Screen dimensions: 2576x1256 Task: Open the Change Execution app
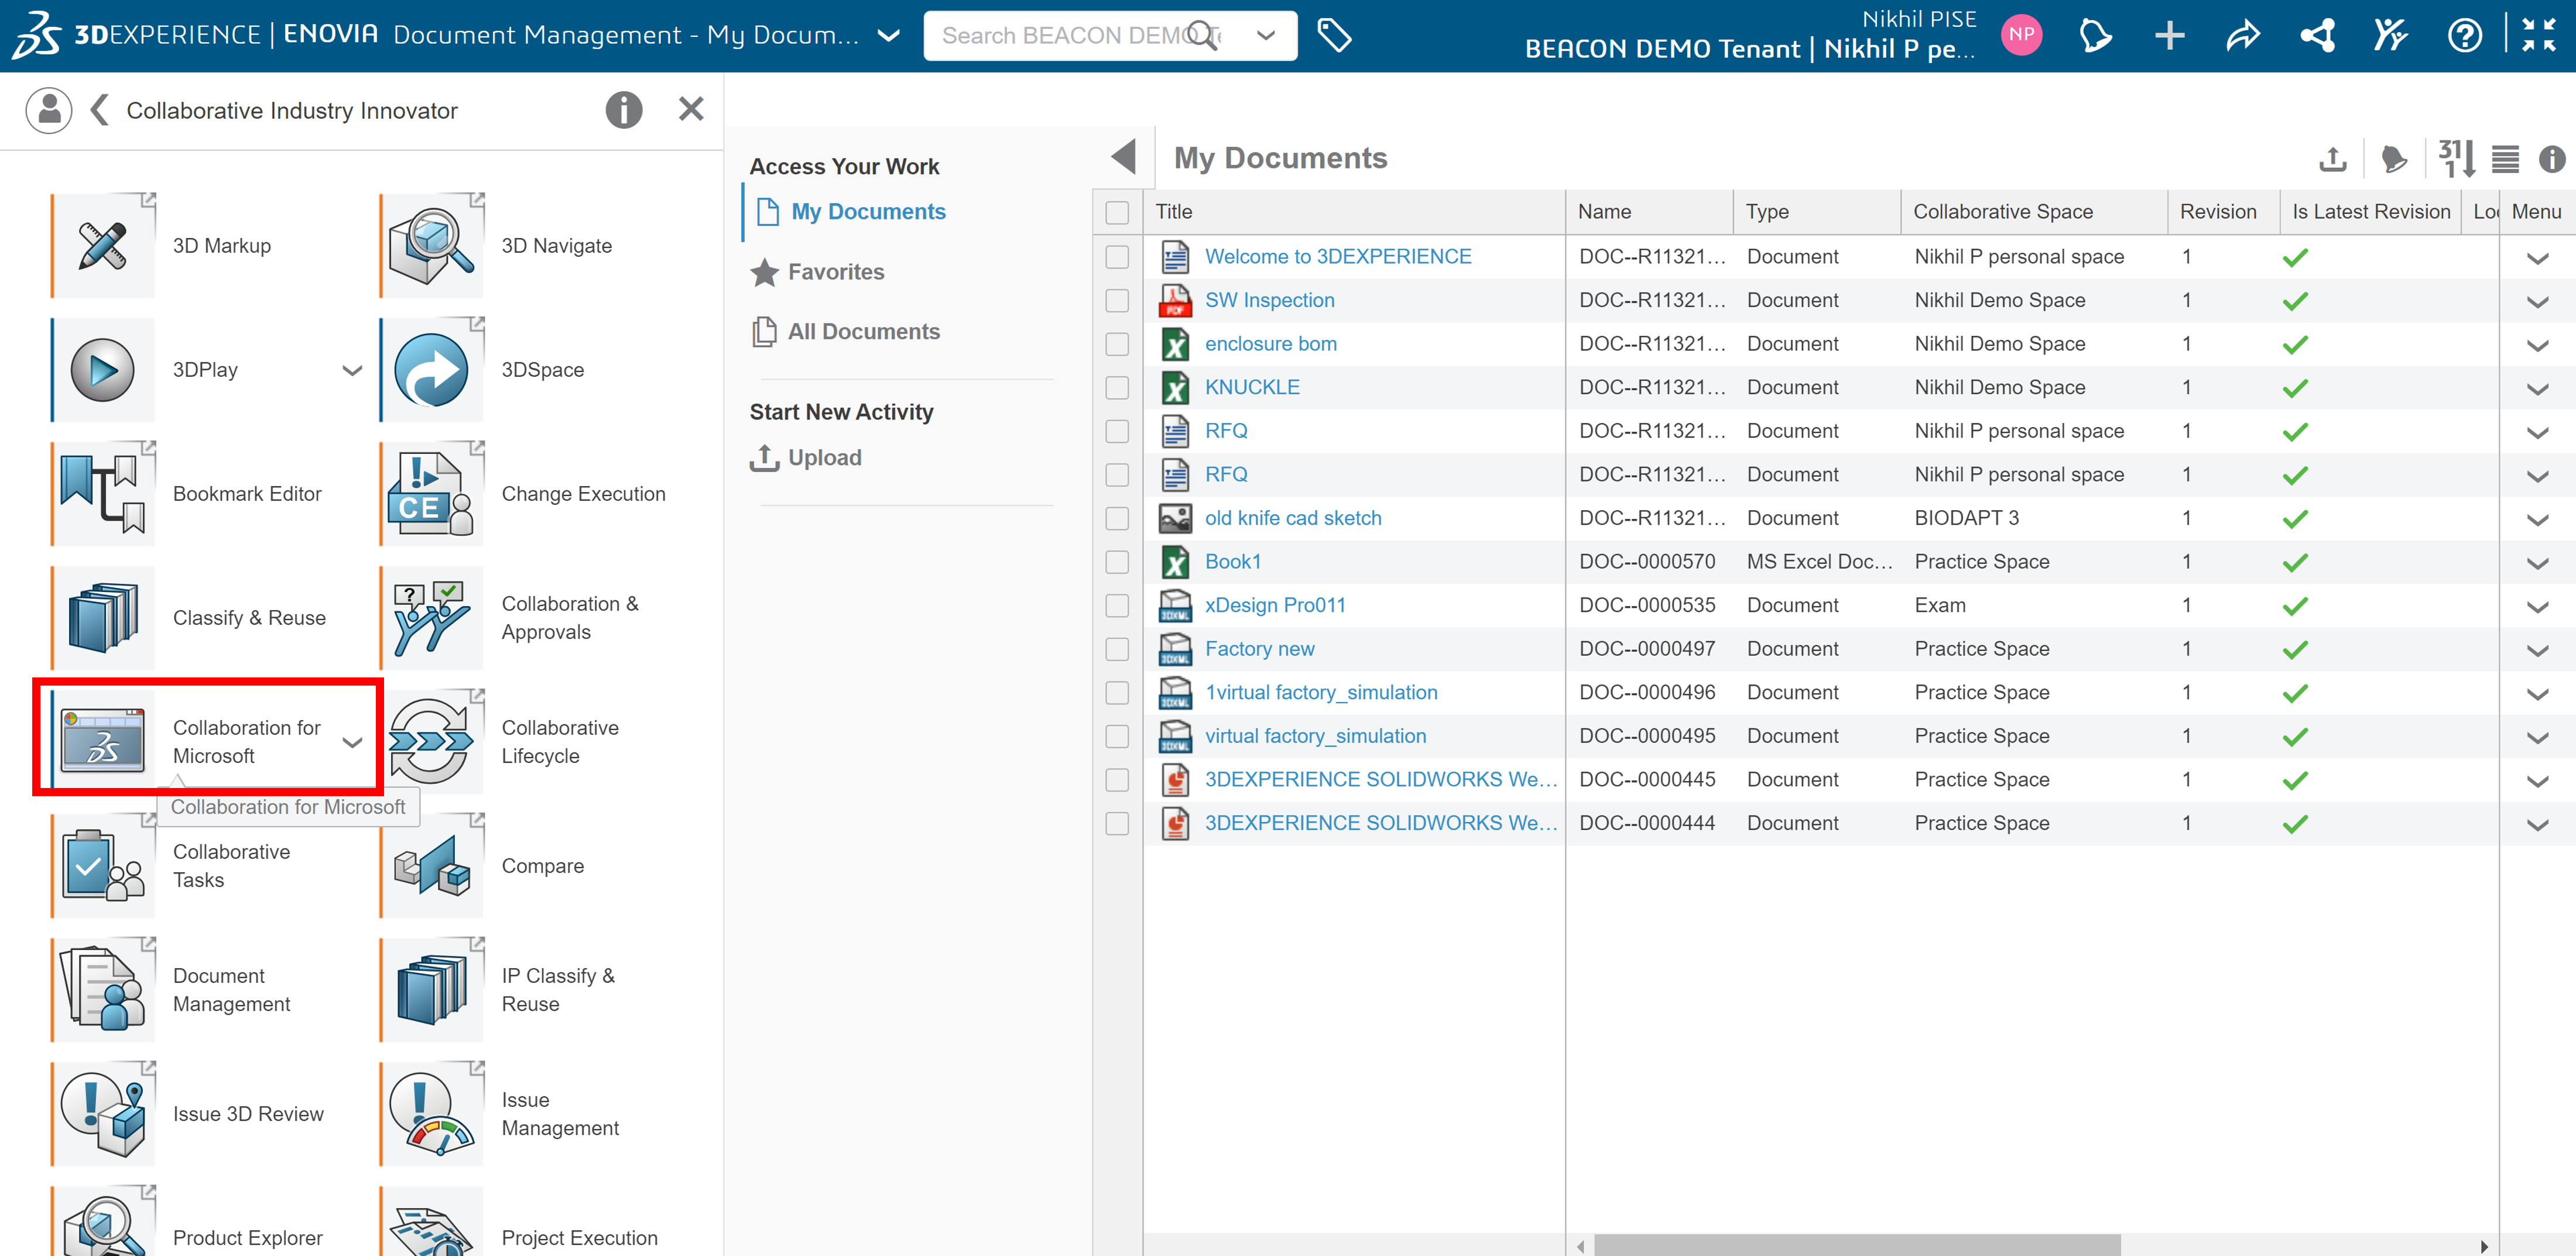(x=432, y=494)
